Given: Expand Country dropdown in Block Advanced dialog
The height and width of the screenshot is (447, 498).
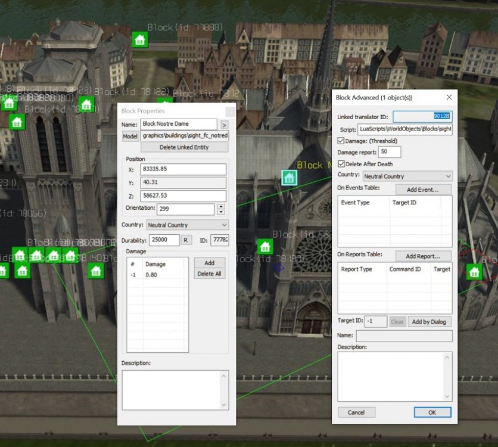Looking at the screenshot, I should (x=407, y=176).
